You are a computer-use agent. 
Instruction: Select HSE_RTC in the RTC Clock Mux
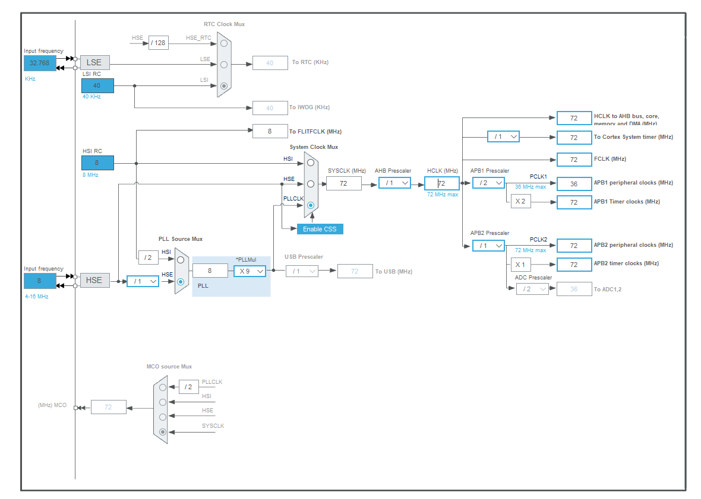[x=223, y=43]
